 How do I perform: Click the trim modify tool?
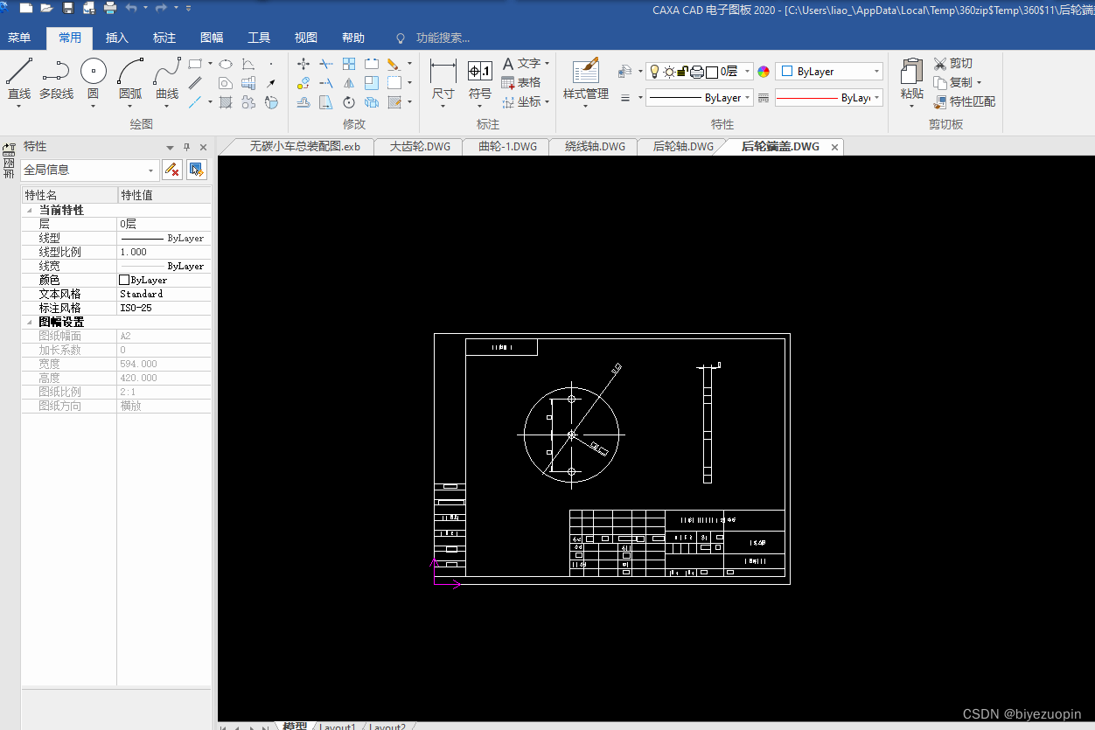click(x=326, y=64)
